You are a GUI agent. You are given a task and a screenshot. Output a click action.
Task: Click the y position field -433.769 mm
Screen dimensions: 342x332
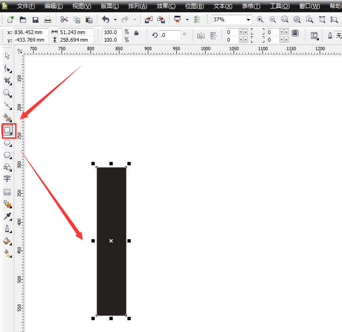(30, 40)
